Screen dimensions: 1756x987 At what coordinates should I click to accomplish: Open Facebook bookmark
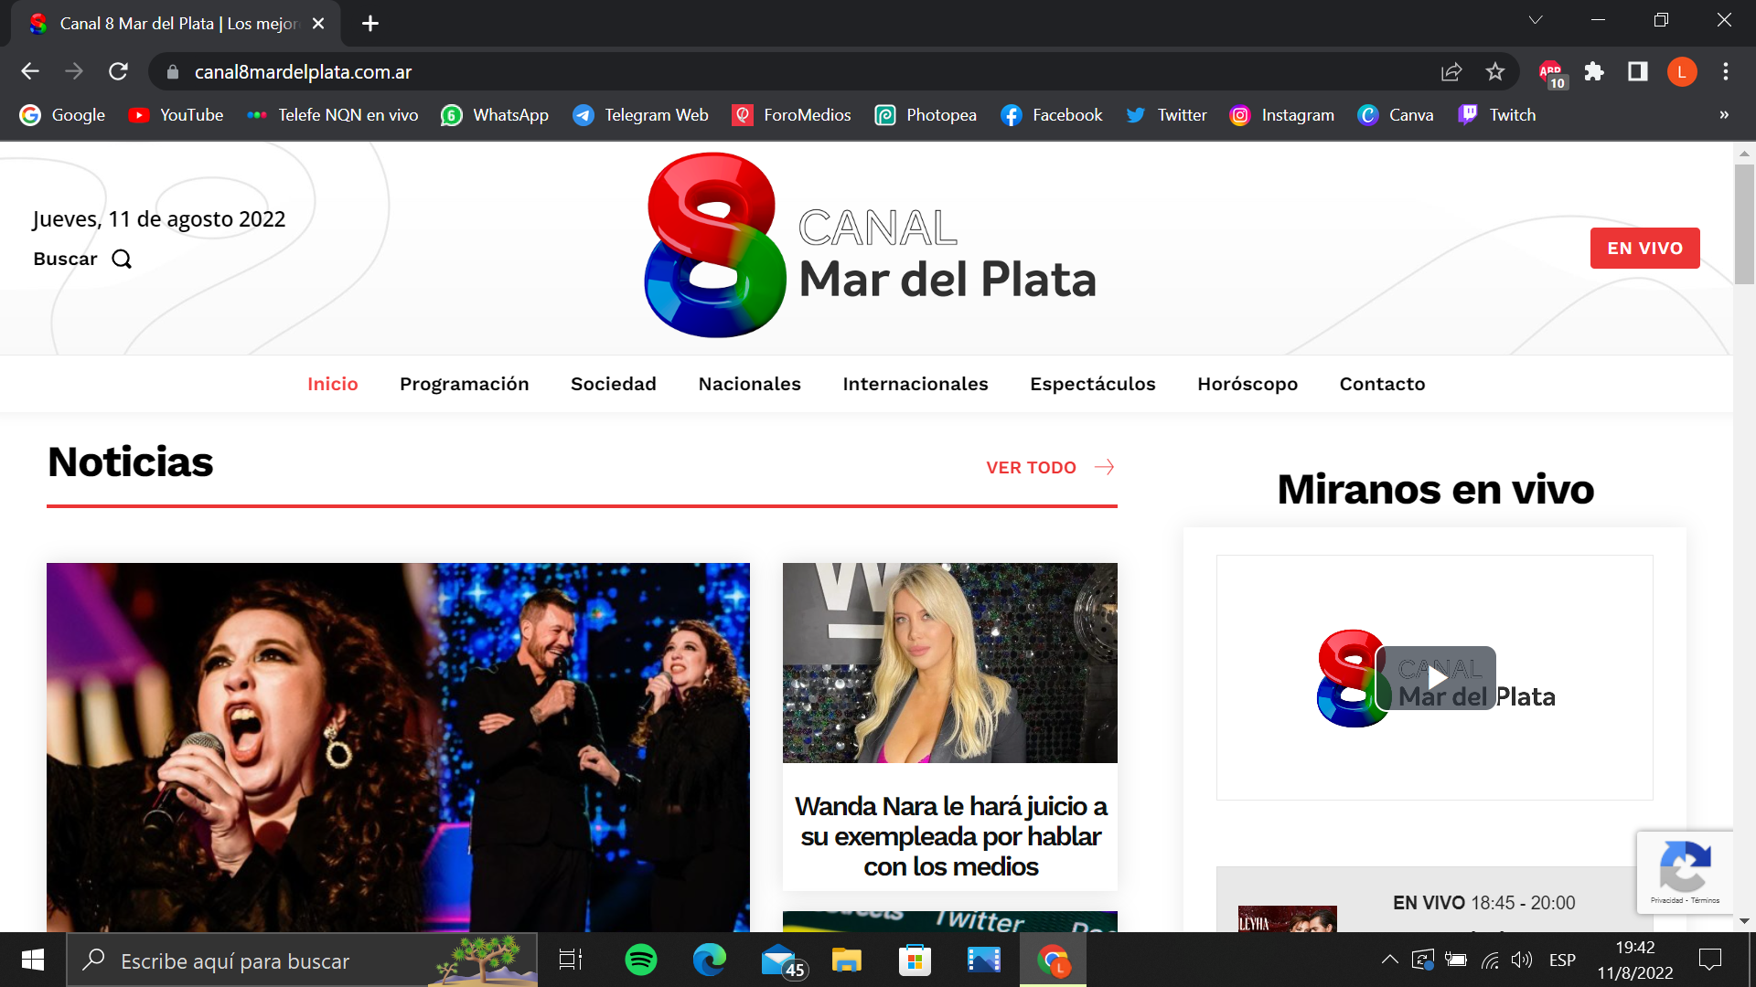1052,115
